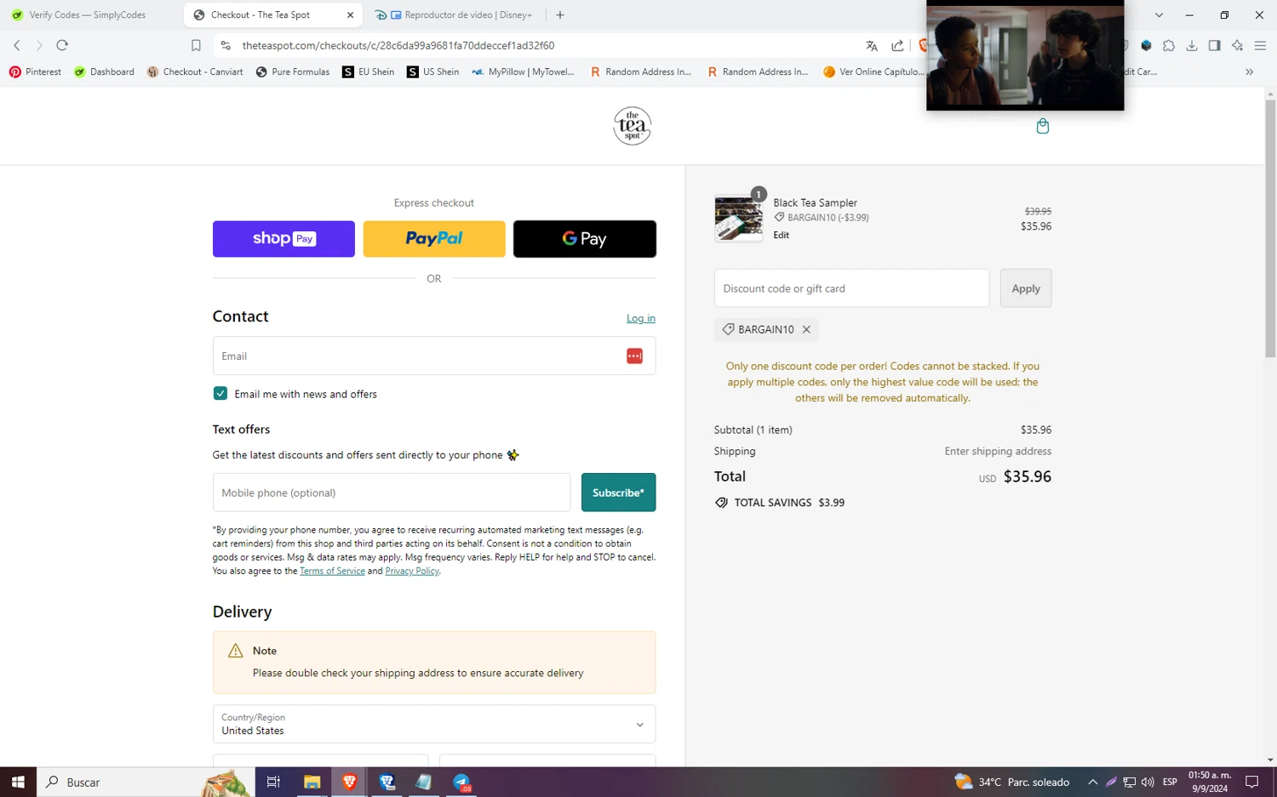Click The Tea Spot logo
Viewport: 1277px width, 797px height.
[632, 126]
